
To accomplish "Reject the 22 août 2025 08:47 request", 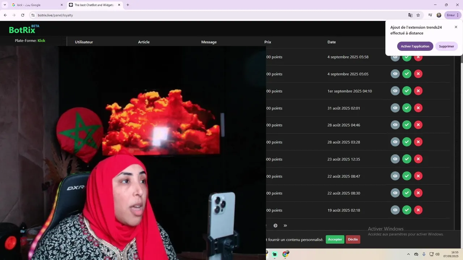I will pyautogui.click(x=418, y=176).
